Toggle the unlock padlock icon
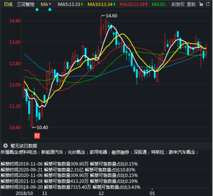Image resolution: width=213 pixels, height=196 pixels. pyautogui.click(x=201, y=4)
